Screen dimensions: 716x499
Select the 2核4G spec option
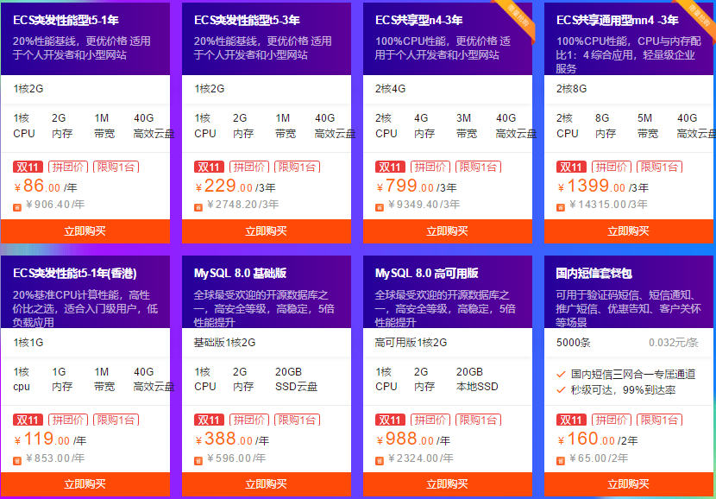448,89
